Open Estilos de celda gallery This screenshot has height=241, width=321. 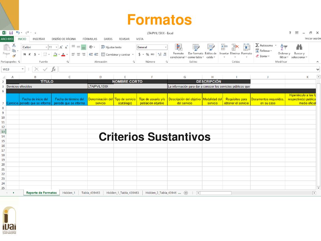210,51
